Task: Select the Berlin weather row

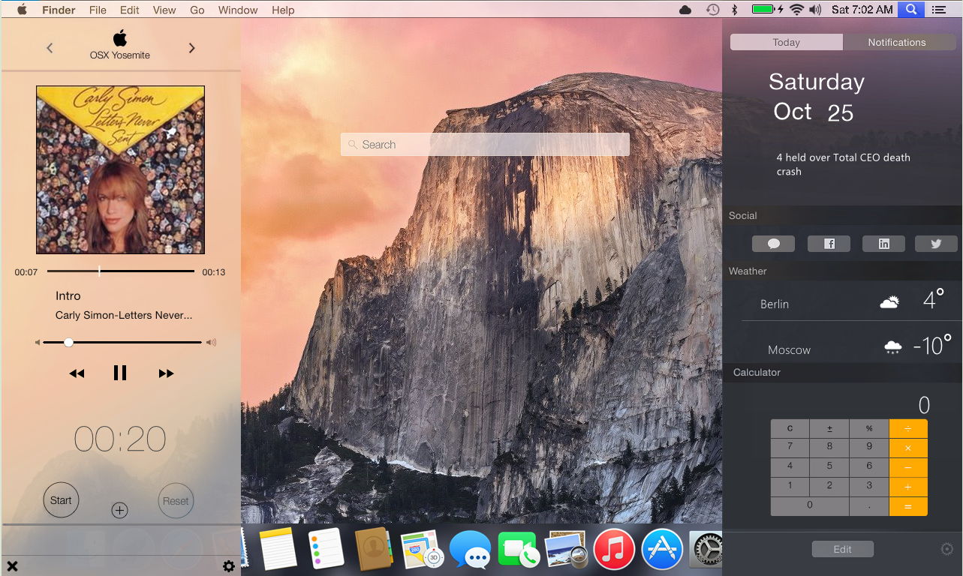Action: [842, 302]
